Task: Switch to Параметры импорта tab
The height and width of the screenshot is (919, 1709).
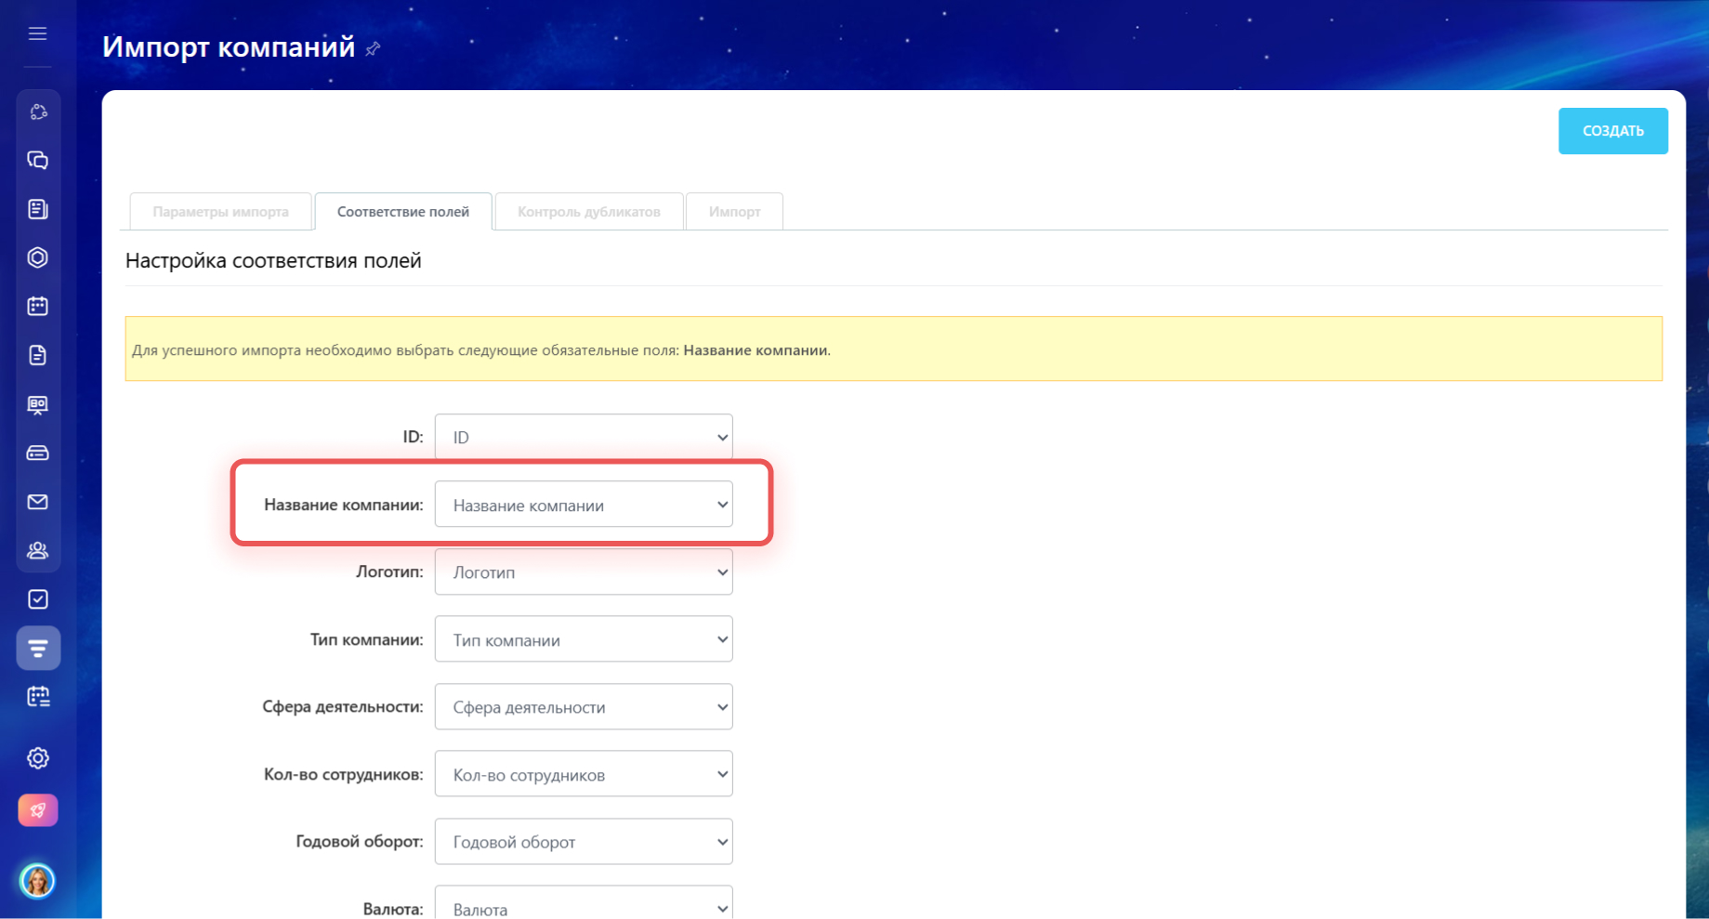Action: (220, 212)
